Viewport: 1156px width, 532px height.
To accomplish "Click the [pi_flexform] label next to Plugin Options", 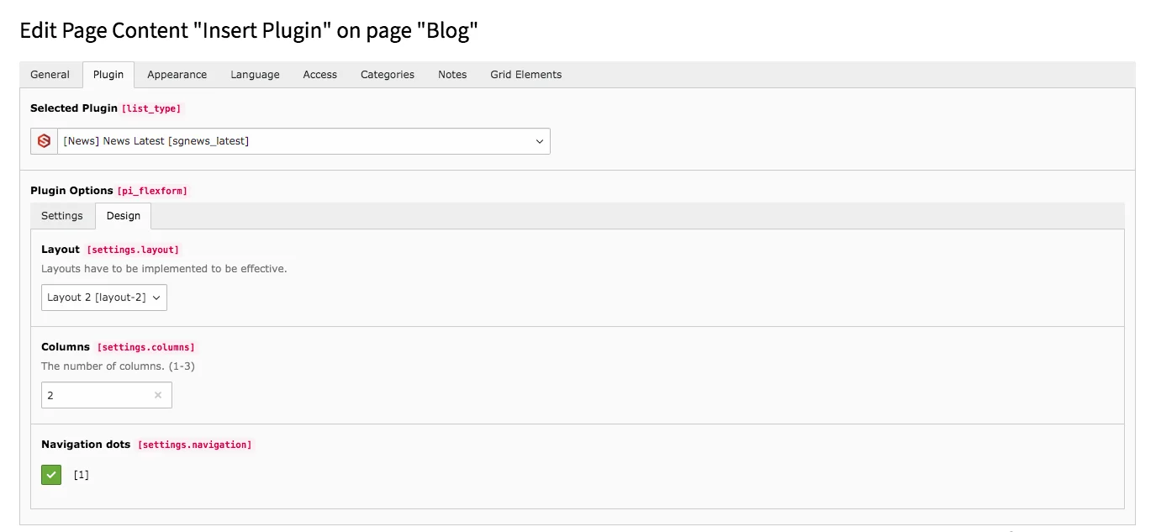I will (152, 191).
